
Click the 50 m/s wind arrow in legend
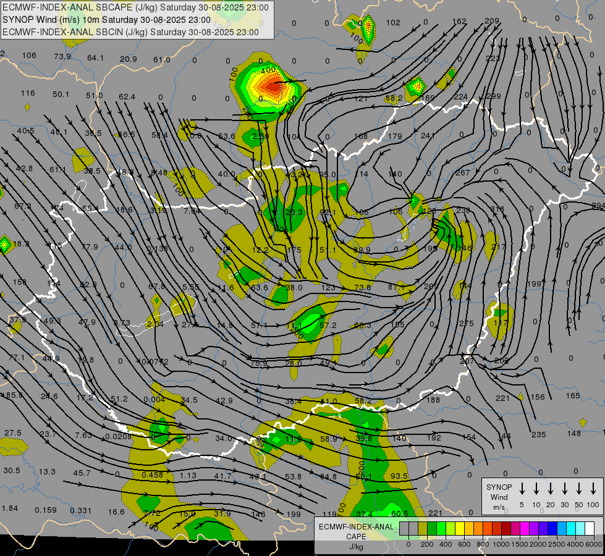tap(579, 489)
